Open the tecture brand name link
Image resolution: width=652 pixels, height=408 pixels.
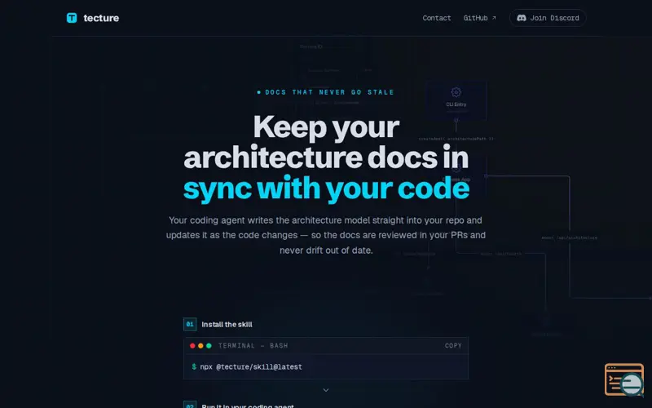click(101, 18)
